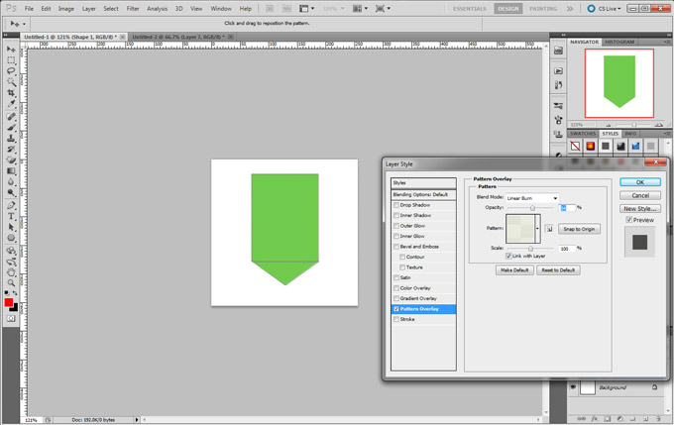This screenshot has width=674, height=425.
Task: Select the Lasso tool
Action: click(x=11, y=71)
